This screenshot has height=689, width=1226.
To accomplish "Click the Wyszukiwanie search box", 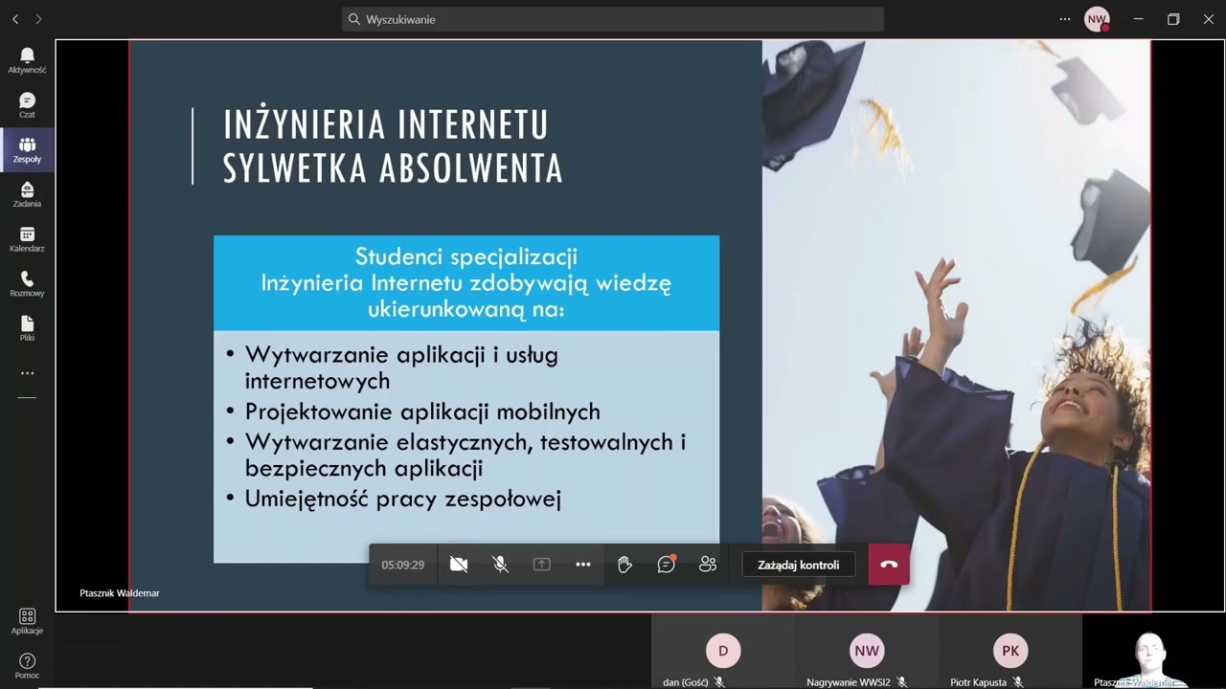I will (613, 19).
